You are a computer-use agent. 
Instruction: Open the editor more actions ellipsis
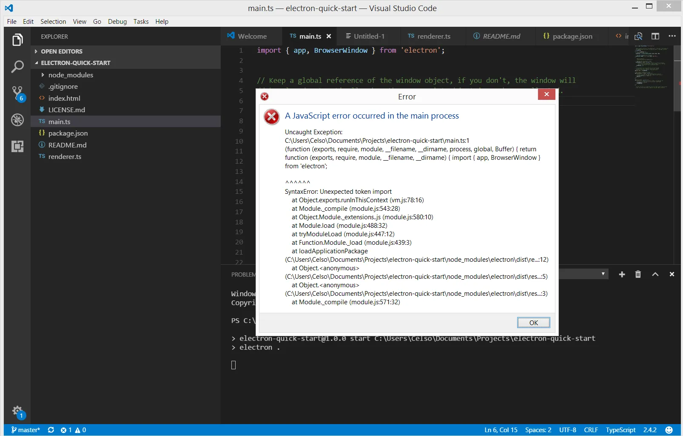coord(672,36)
